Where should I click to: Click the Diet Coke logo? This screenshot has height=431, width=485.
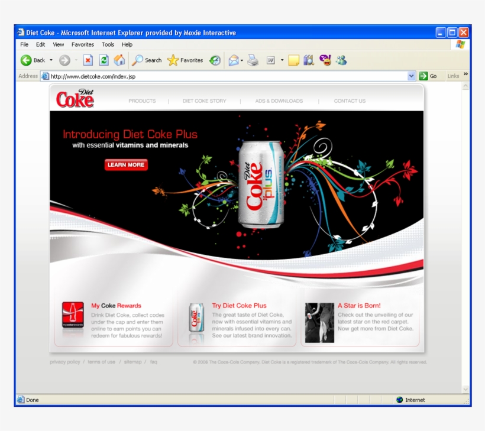coord(75,98)
